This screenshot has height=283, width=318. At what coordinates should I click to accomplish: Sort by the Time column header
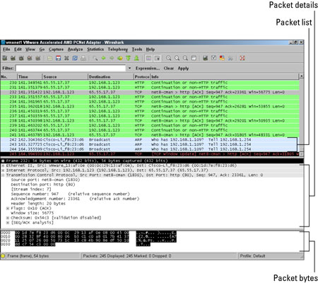(30, 76)
